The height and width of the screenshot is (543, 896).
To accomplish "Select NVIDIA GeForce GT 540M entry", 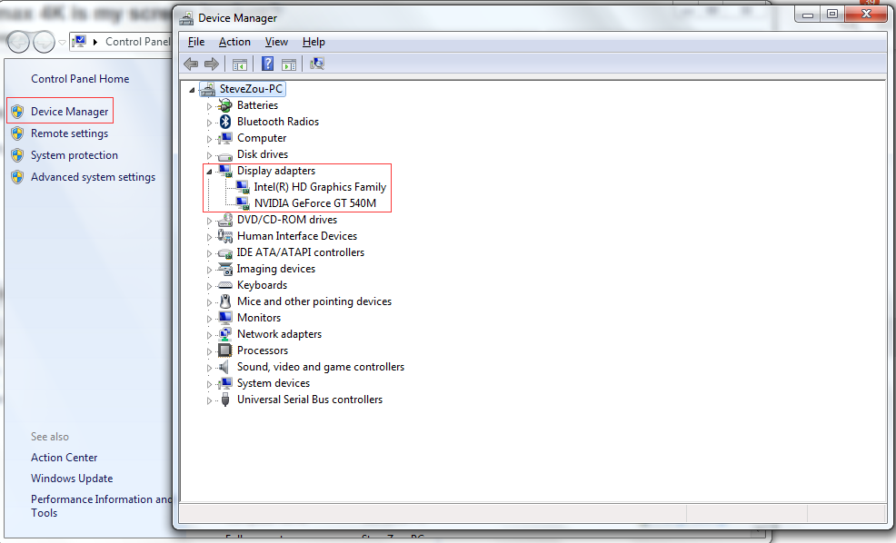I will [314, 203].
